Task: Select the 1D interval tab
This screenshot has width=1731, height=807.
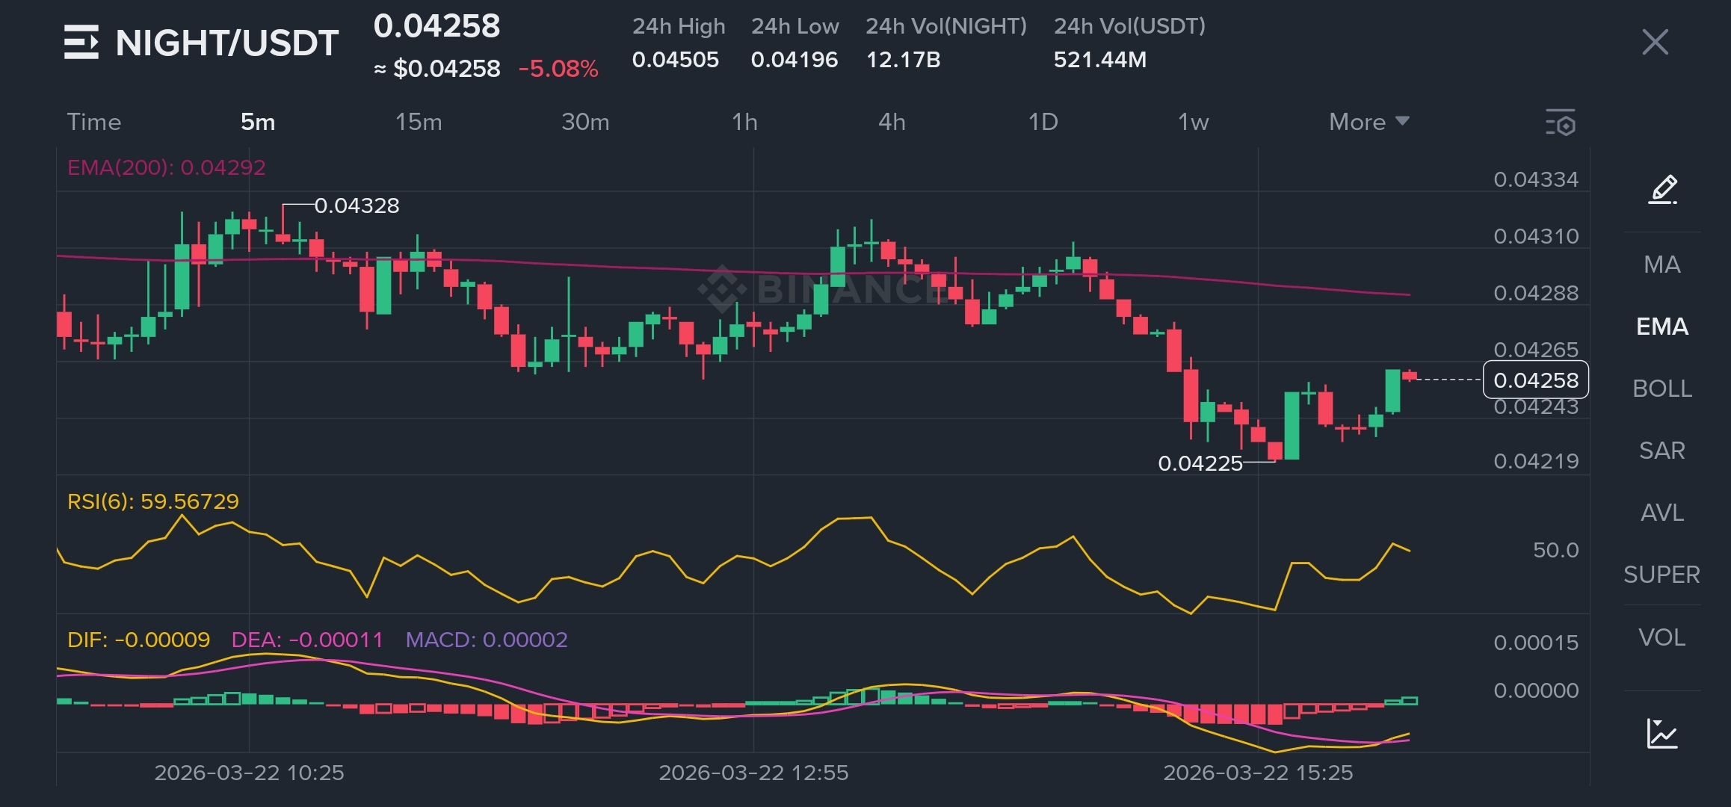Action: pyautogui.click(x=1043, y=122)
